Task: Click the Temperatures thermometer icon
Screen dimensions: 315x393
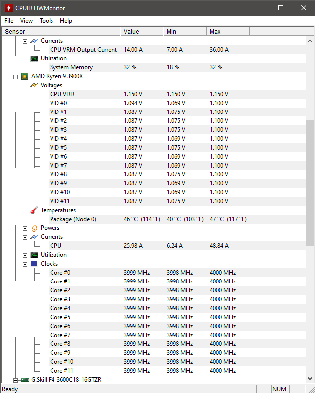Action: click(x=34, y=210)
